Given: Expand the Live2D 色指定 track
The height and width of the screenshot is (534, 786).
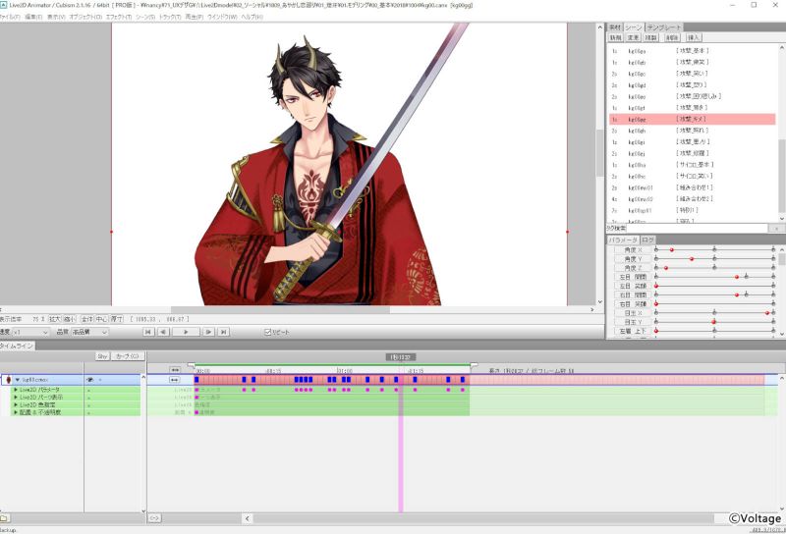Looking at the screenshot, I should [x=16, y=404].
